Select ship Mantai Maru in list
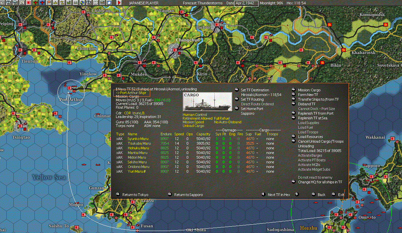Screen dimensions: 402x233 (137, 153)
